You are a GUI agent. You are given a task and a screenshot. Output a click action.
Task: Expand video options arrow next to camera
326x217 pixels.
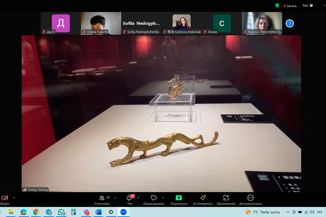pyautogui.click(x=14, y=198)
